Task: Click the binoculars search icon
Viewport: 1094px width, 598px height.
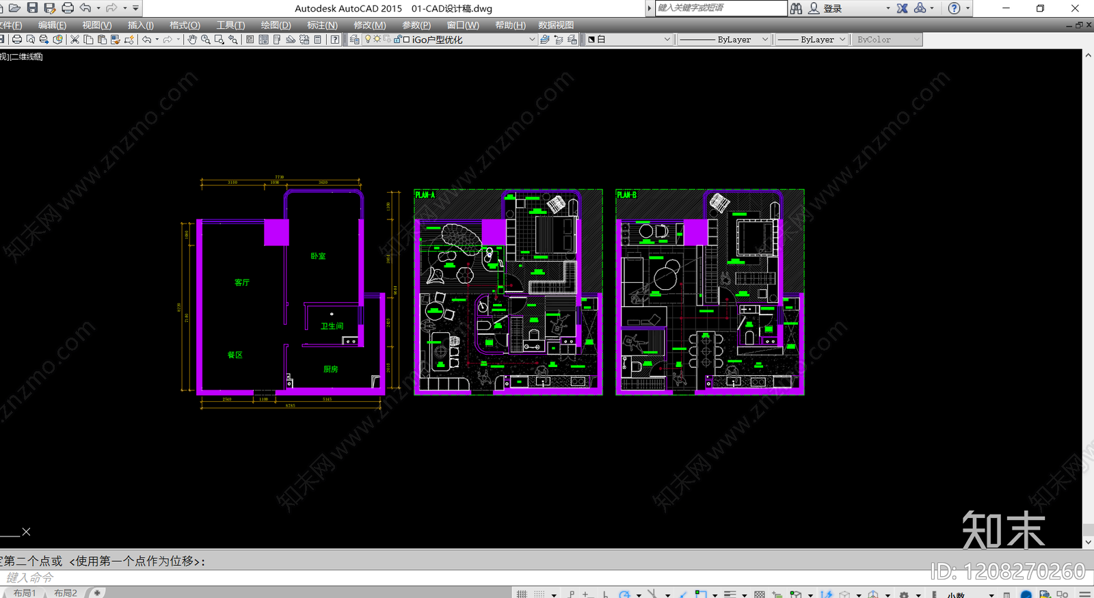Action: click(x=796, y=8)
